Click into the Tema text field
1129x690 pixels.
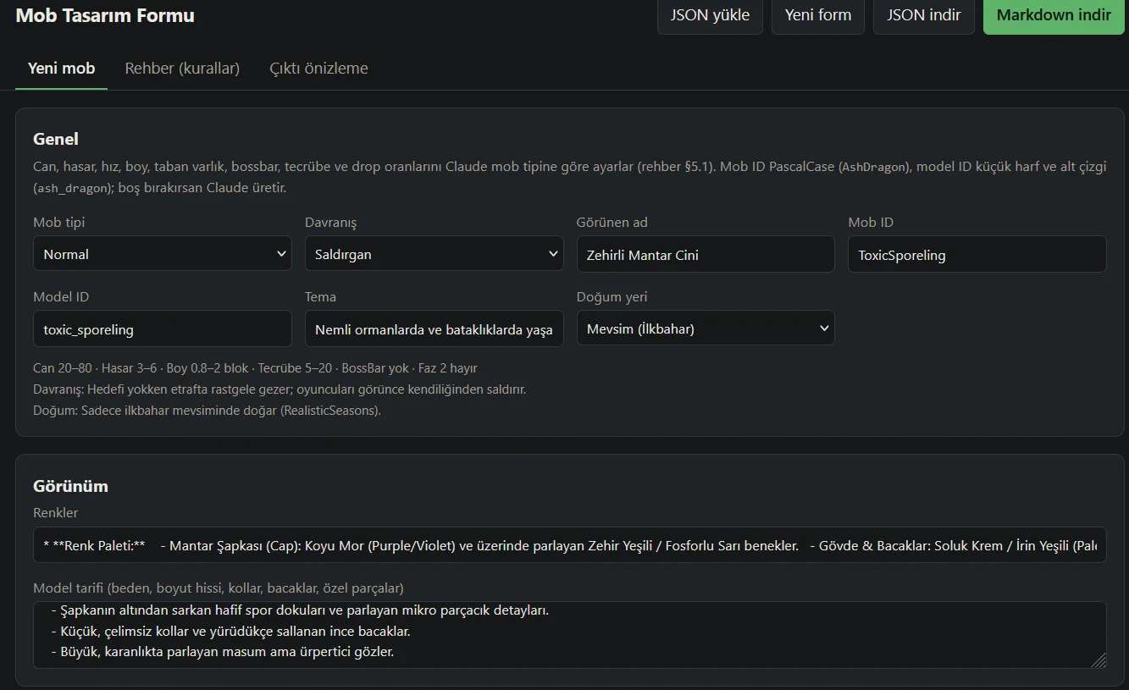434,329
